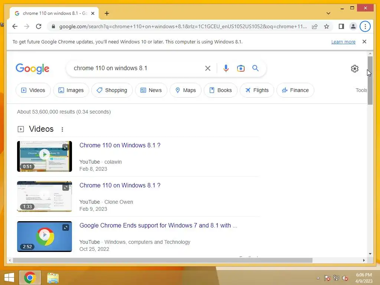Start voice search with microphone
380x285 pixels.
(x=226, y=68)
